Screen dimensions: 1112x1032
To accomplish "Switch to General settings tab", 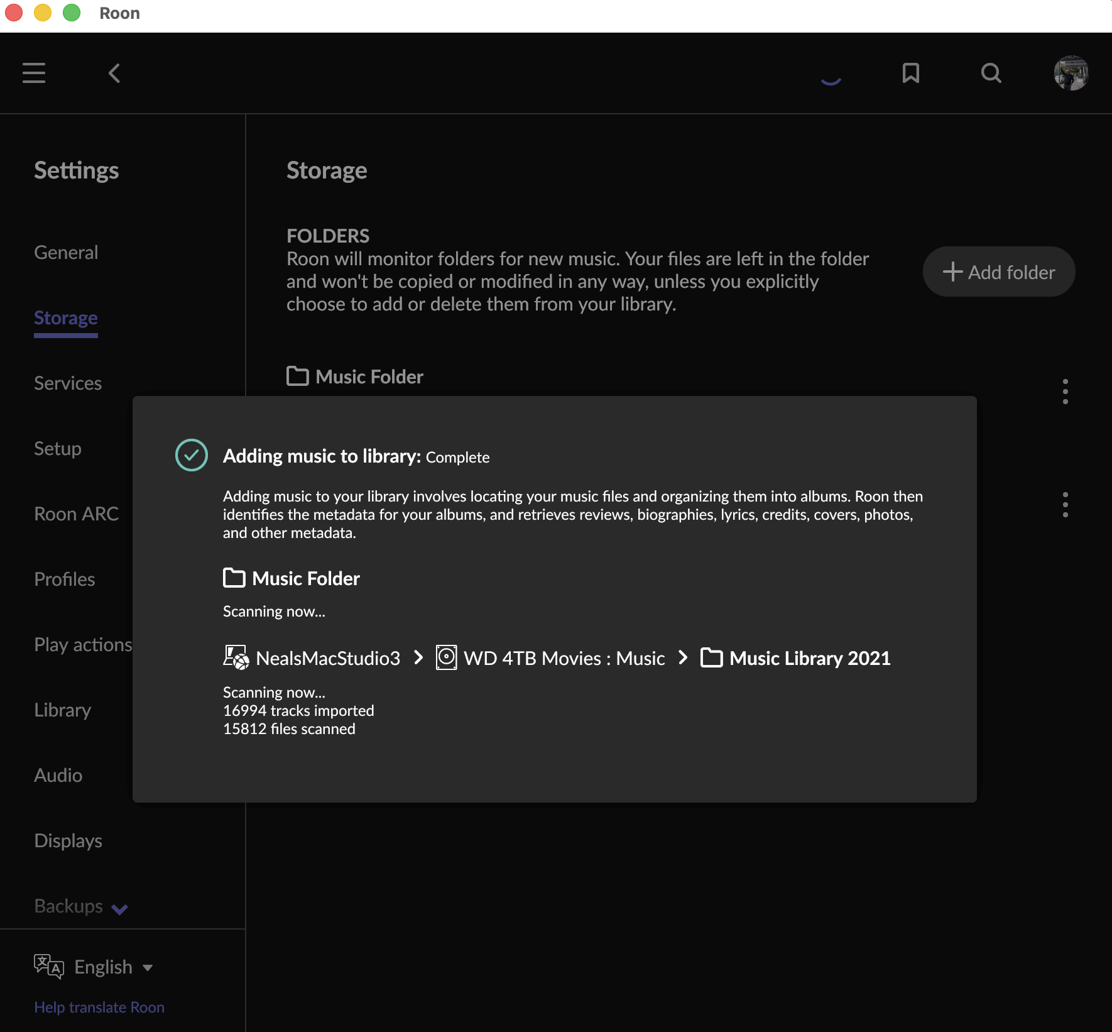I will (x=66, y=252).
